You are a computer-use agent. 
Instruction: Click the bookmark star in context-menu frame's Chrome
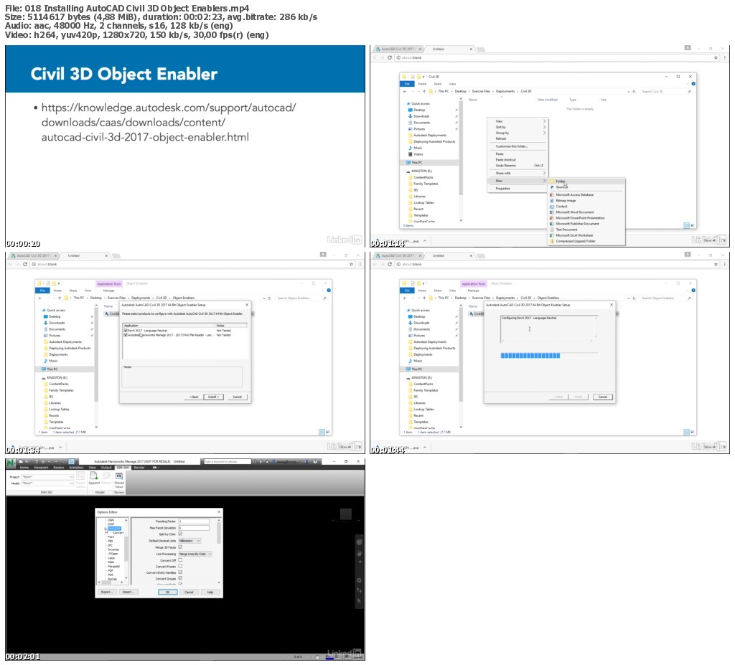[x=716, y=57]
